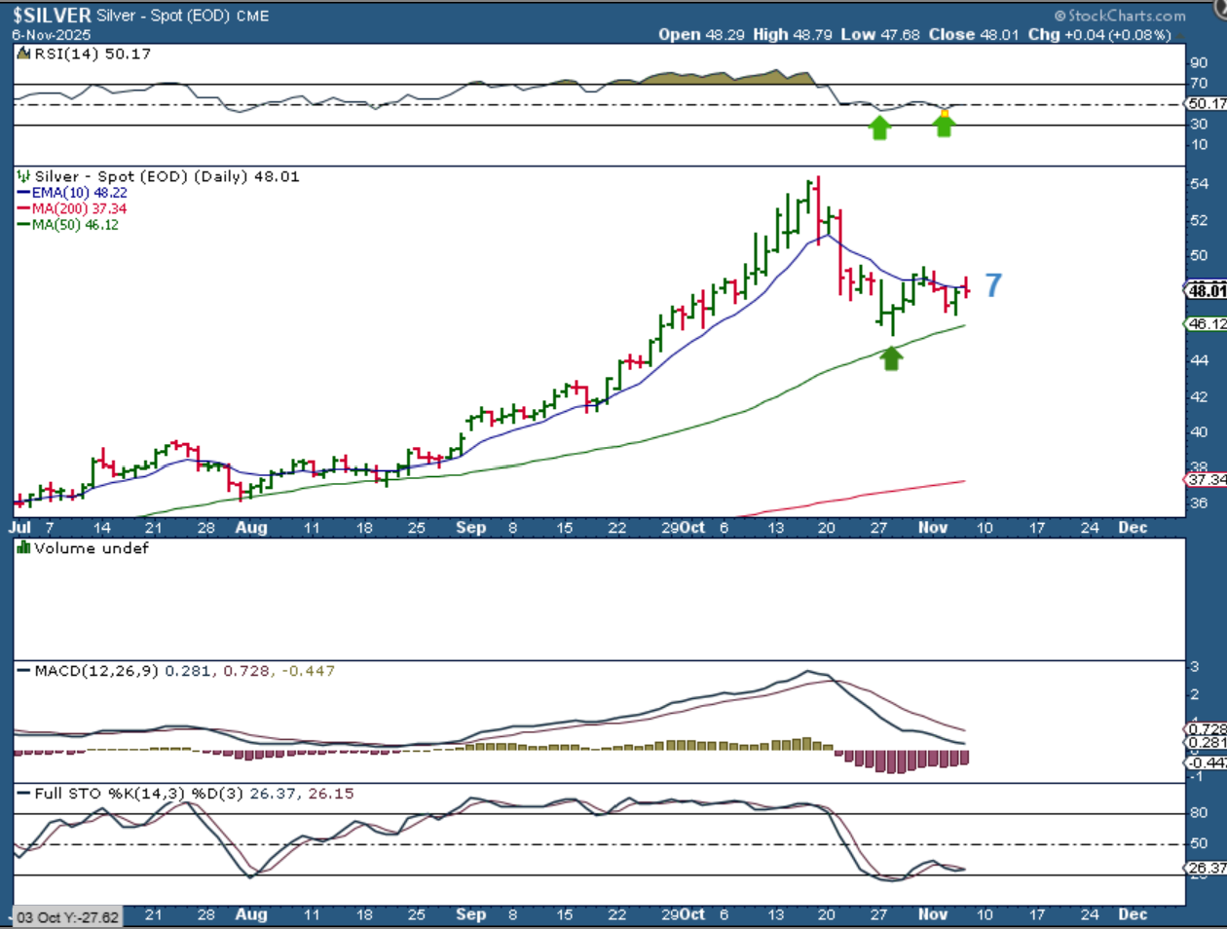This screenshot has height=929, width=1227.
Task: Click the Dec label on price chart date axis
Action: point(1133,527)
